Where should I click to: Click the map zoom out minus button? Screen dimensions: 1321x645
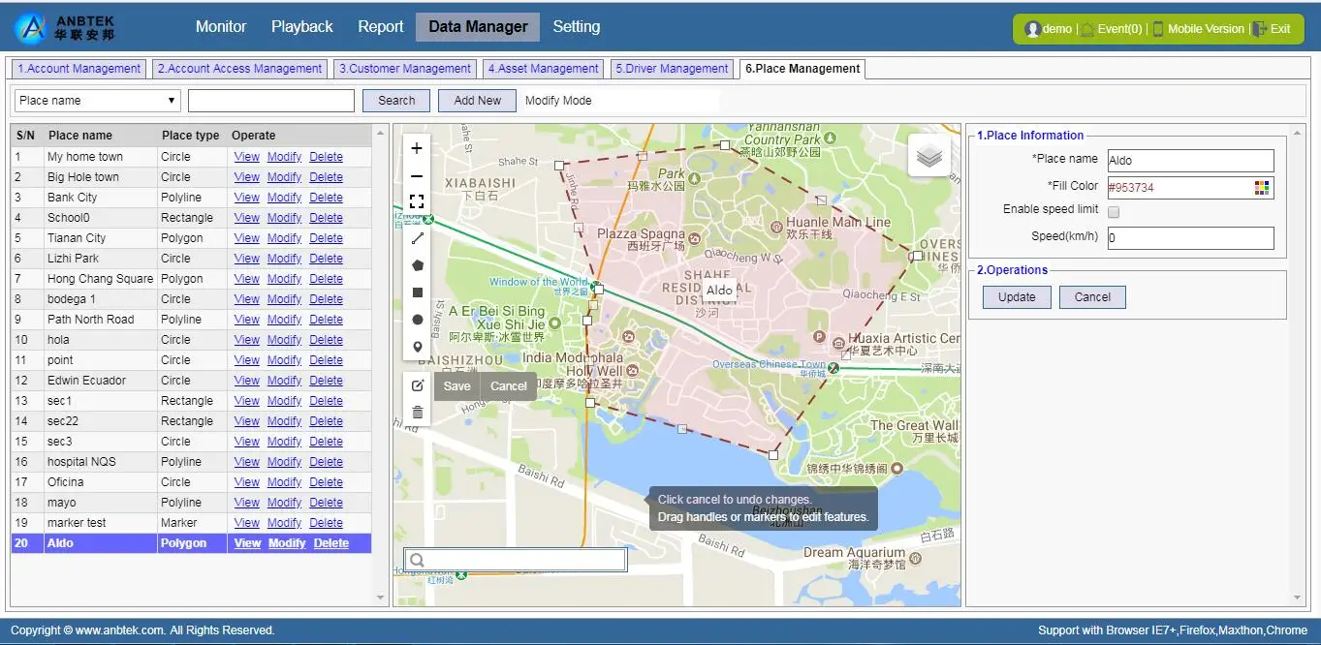(417, 176)
